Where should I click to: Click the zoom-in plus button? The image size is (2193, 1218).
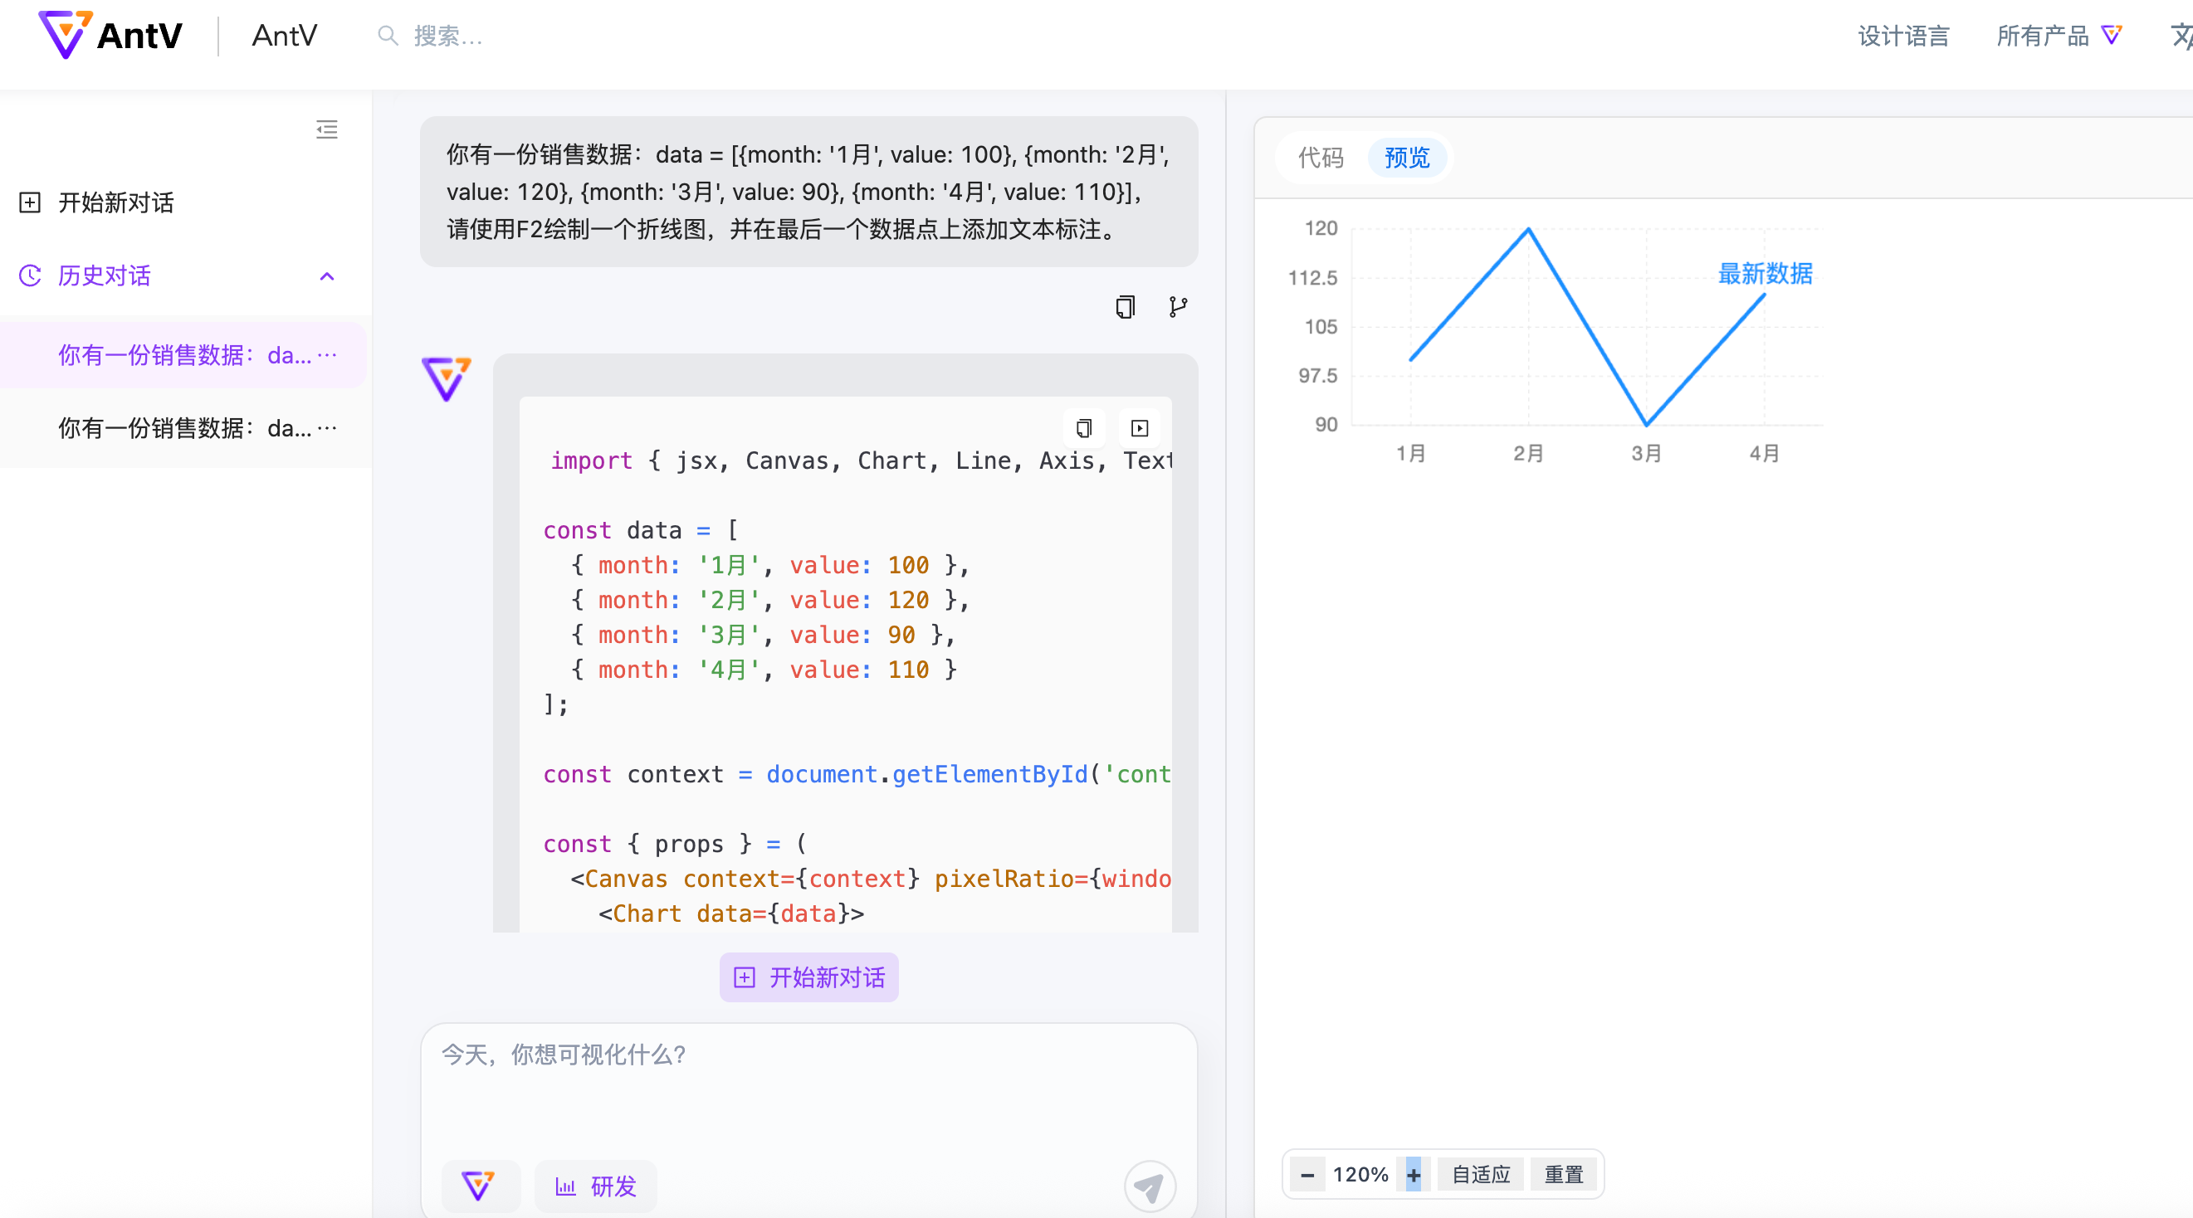(1414, 1175)
